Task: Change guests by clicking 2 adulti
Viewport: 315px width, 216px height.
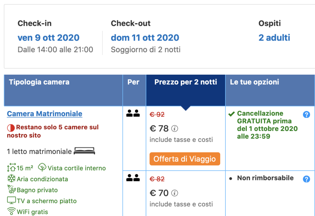Action: click(x=274, y=38)
